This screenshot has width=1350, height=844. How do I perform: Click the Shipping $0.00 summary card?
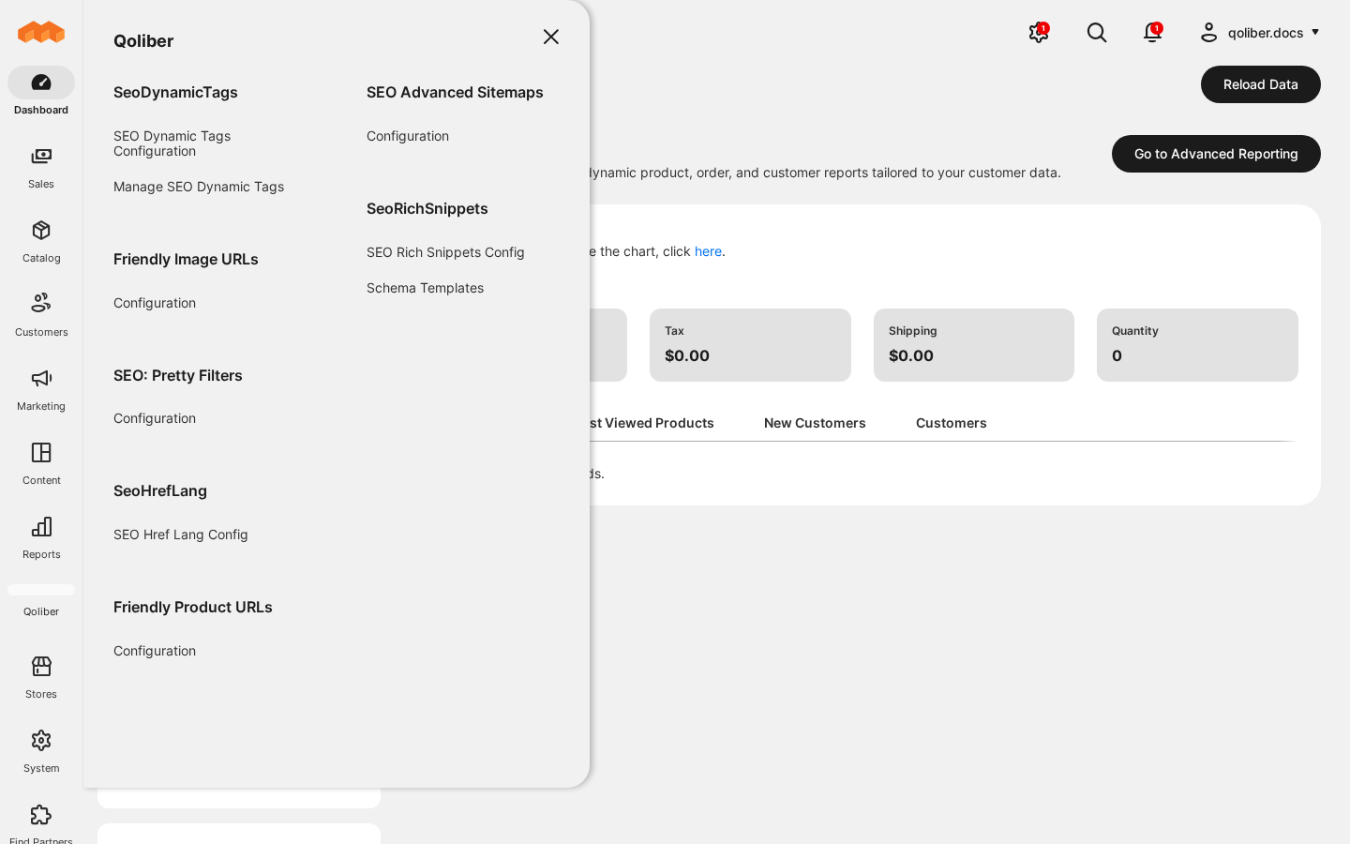click(974, 345)
